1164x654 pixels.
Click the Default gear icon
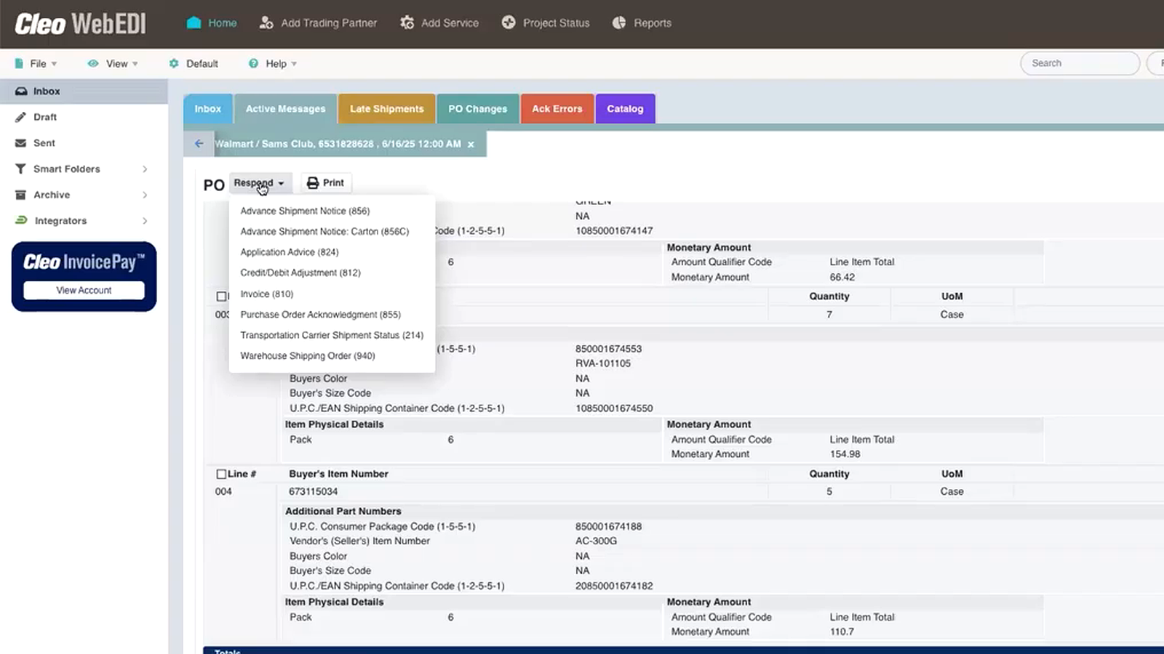[174, 63]
